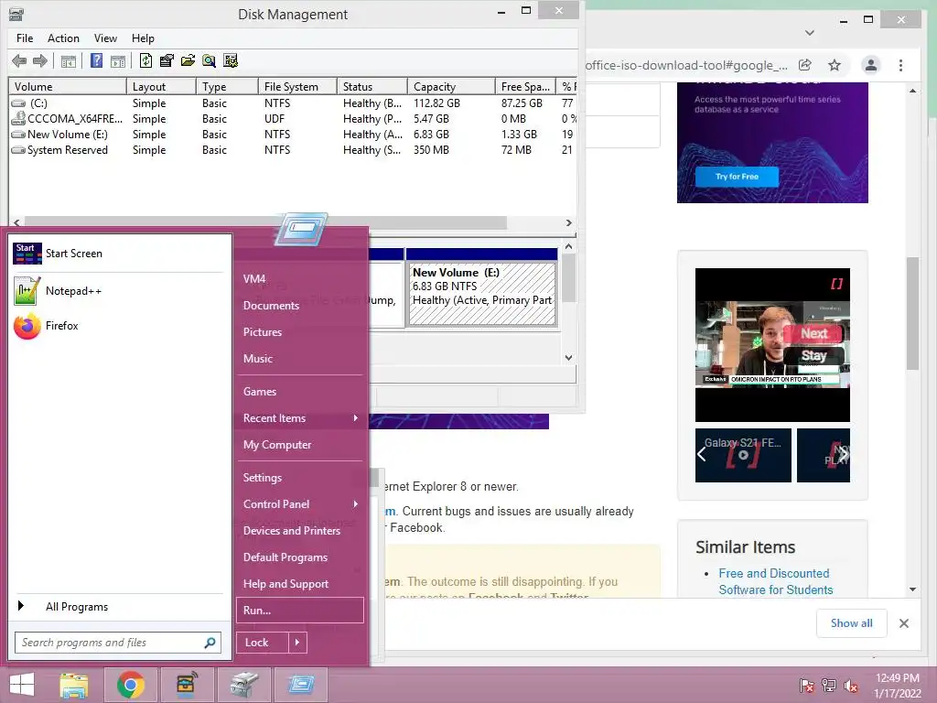Image resolution: width=937 pixels, height=703 pixels.
Task: Click the Forward arrow in Disk Management toolbar
Action: click(40, 60)
